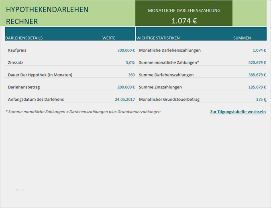Click the large 1.074 € in green box

[184, 21]
